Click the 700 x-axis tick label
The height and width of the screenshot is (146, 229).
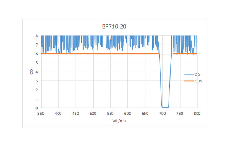click(163, 114)
